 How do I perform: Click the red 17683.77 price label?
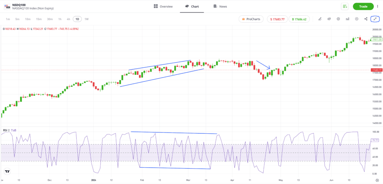376,70
